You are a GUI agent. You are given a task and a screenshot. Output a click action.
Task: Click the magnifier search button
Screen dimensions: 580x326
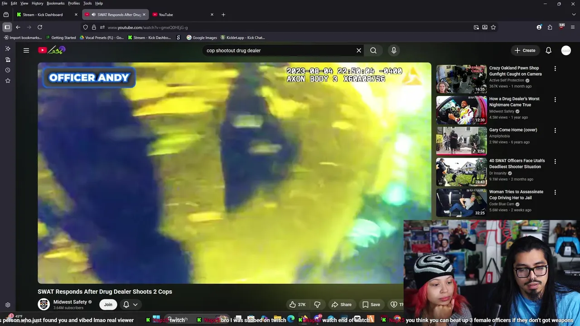(x=373, y=50)
